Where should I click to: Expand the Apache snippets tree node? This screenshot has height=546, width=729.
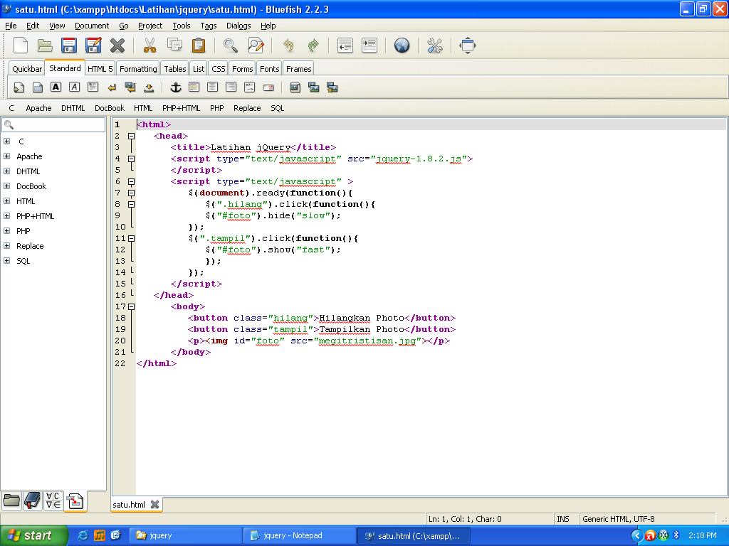tap(7, 156)
